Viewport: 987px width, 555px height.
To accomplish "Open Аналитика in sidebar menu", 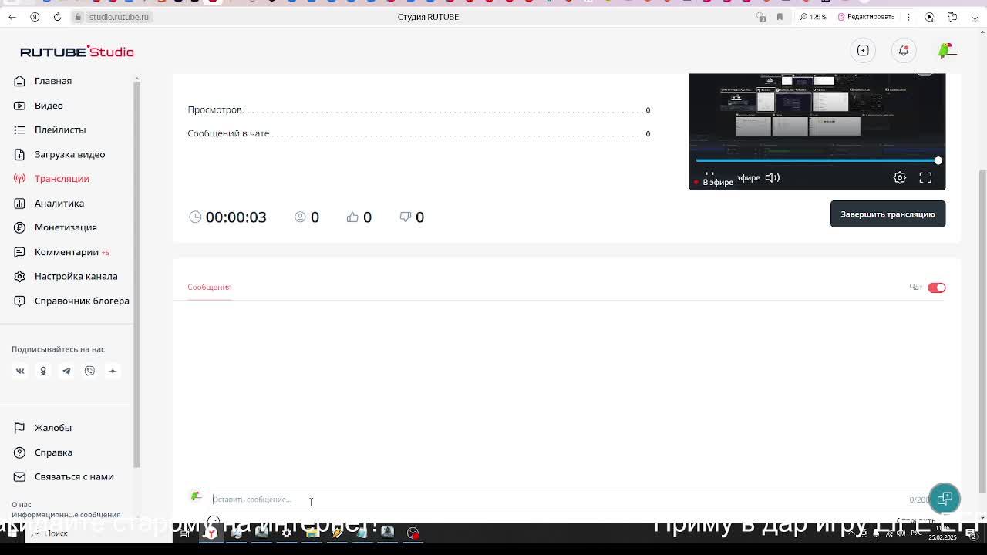I will point(59,203).
